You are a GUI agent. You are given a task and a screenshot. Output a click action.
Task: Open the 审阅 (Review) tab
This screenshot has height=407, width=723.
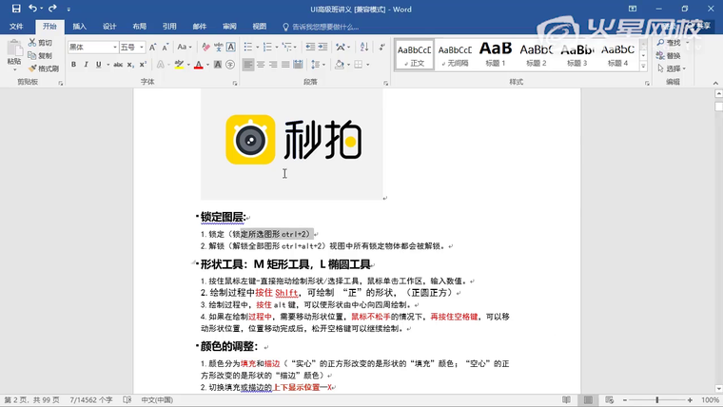229,27
